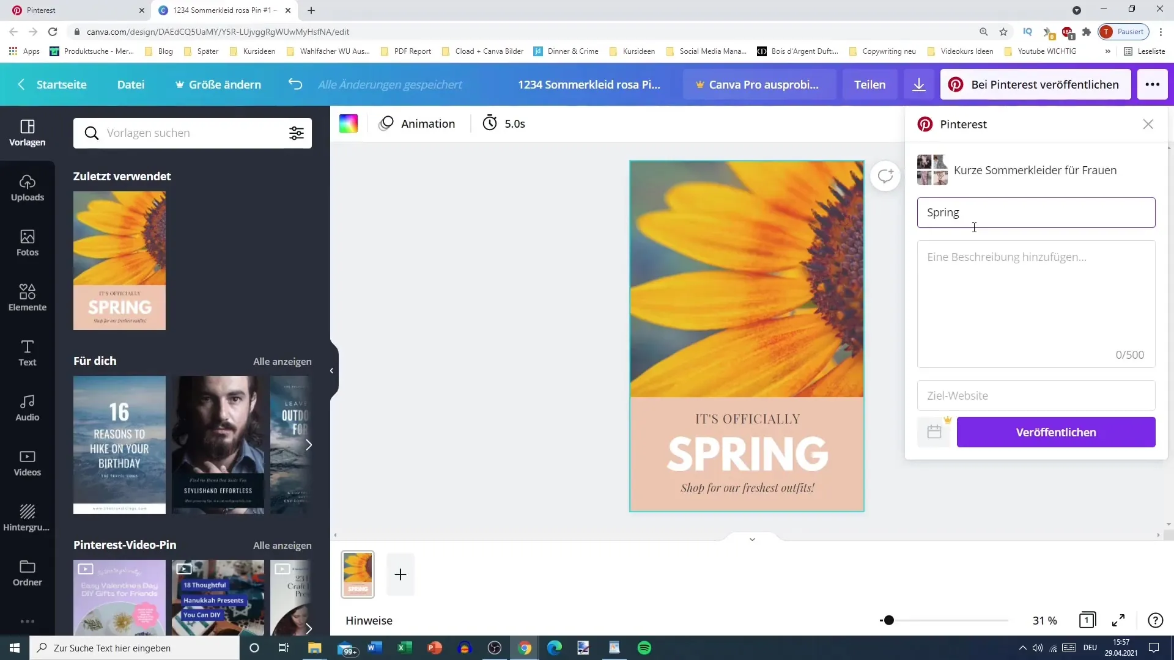
Task: Open Größe ändern menu
Action: click(x=218, y=84)
